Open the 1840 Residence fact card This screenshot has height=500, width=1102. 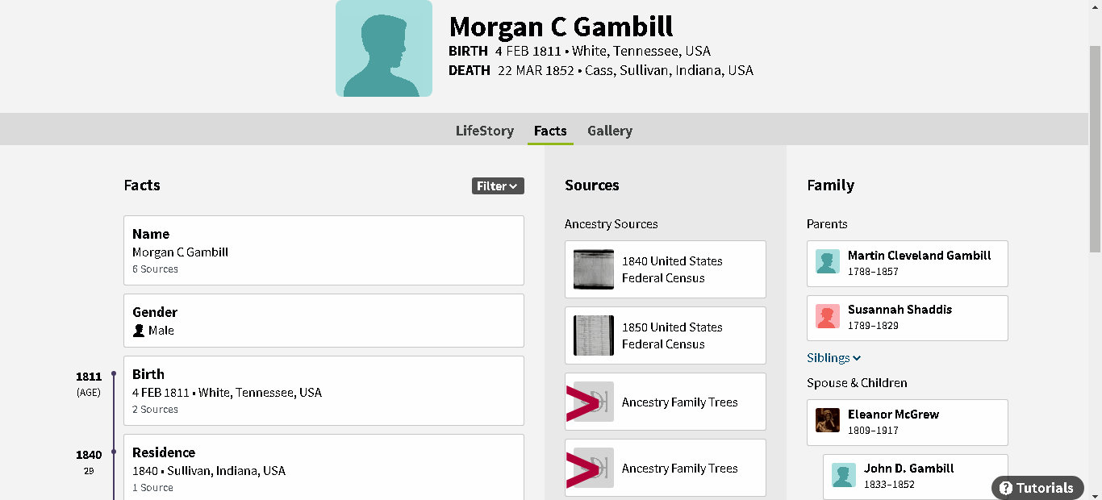pos(324,469)
